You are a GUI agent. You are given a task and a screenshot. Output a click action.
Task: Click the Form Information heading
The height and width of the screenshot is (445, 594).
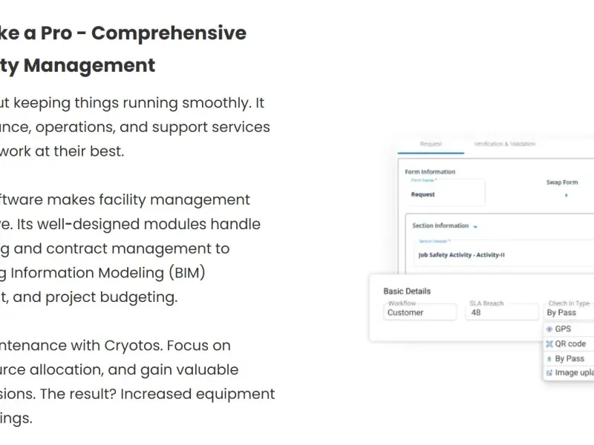430,172
